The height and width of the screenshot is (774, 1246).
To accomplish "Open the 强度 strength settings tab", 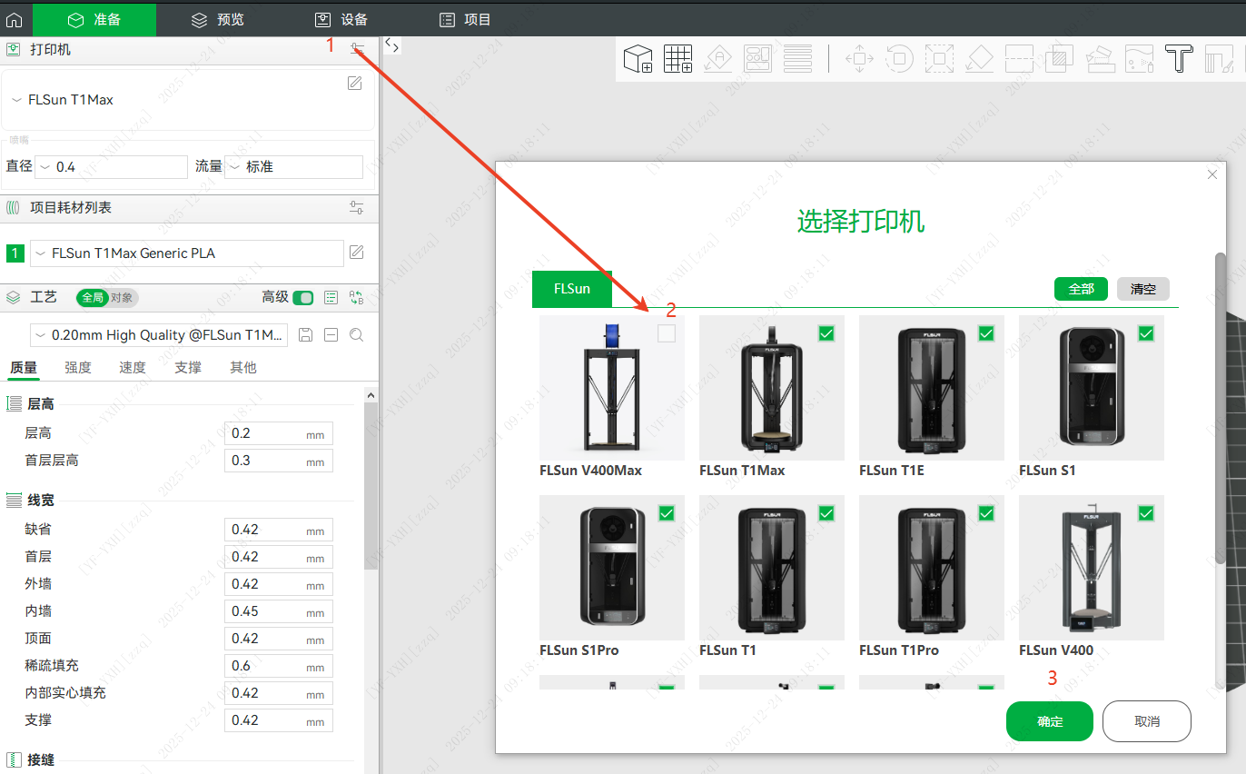I will [x=78, y=367].
